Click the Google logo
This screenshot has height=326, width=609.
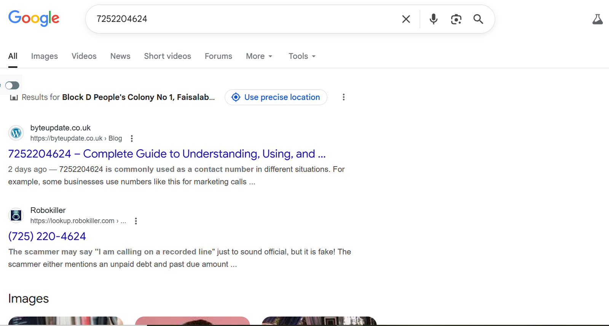tap(34, 18)
